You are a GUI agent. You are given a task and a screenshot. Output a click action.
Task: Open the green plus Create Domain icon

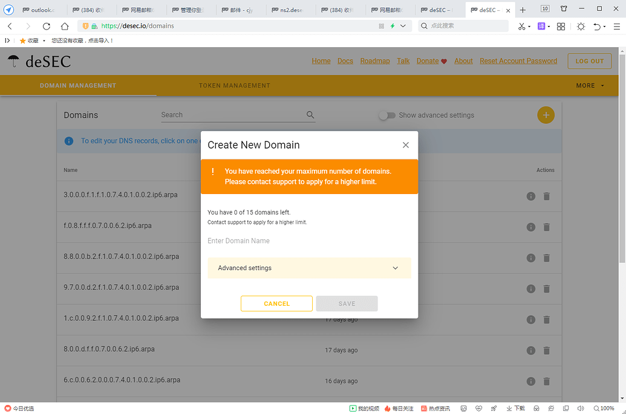[546, 115]
